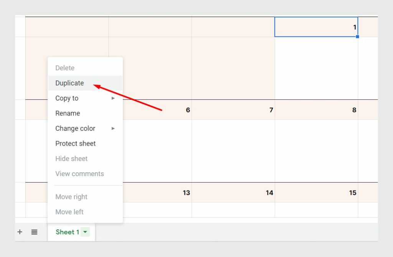The height and width of the screenshot is (257, 393).
Task: Hide the sheet via the menu
Action: pyautogui.click(x=71, y=158)
